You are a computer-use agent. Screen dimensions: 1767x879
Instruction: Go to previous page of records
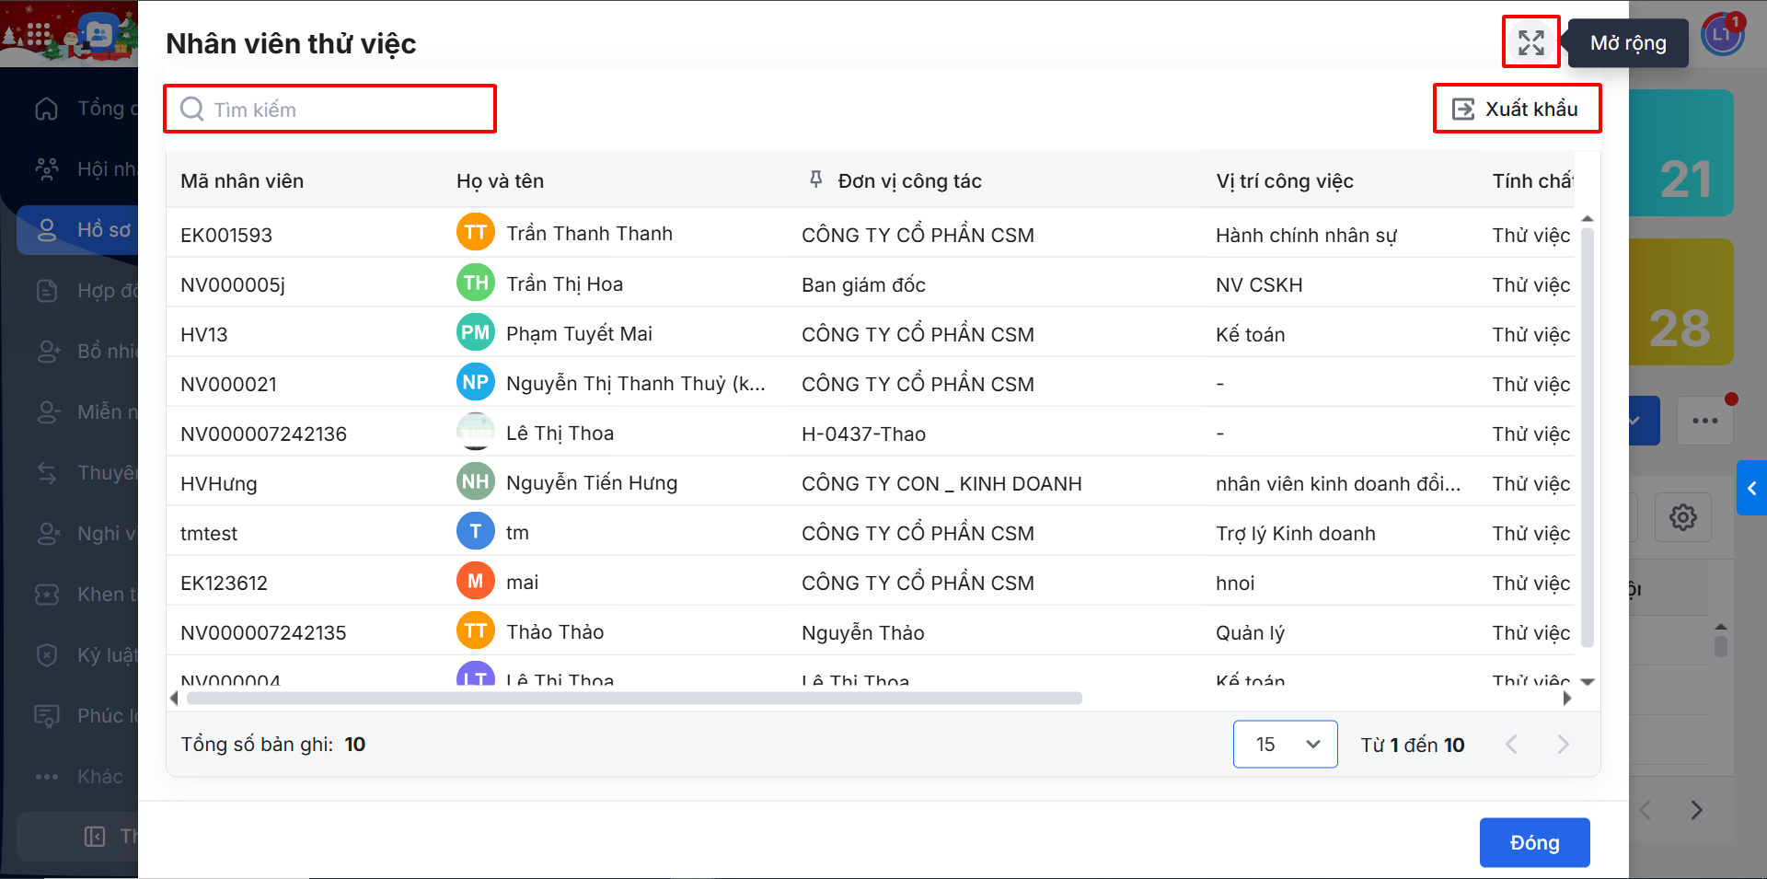(x=1511, y=744)
